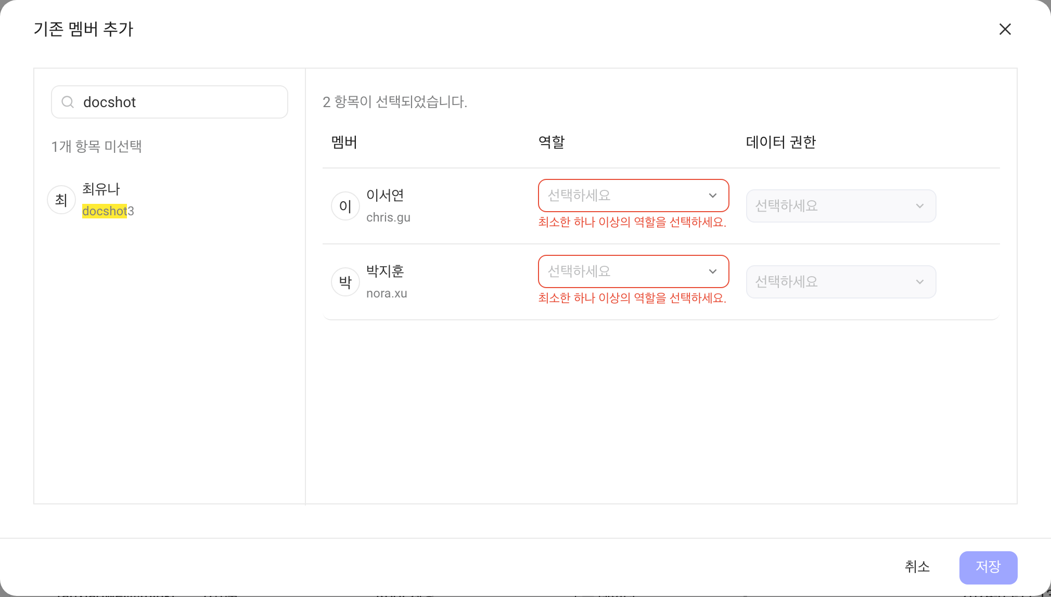Click the role error message under 이서연

coord(632,222)
